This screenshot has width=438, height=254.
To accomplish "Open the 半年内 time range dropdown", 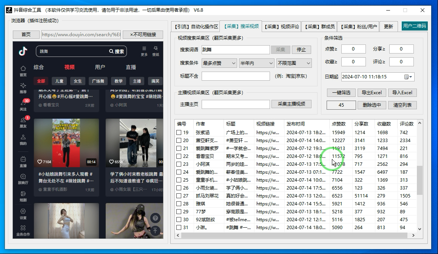I will (256, 63).
